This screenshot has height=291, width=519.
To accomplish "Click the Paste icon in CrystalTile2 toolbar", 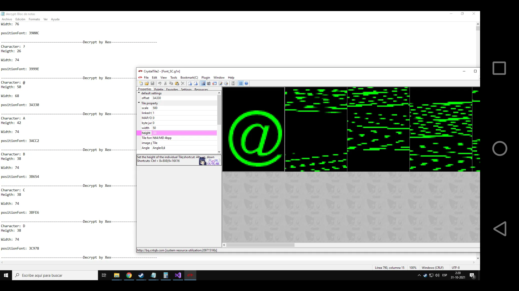I will click(177, 84).
